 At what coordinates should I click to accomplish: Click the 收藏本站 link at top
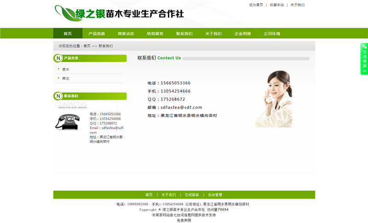click(277, 5)
